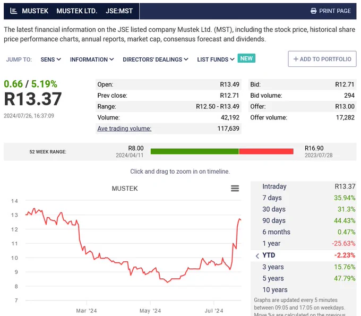
Task: Select the 30 days period
Action: coord(304,209)
